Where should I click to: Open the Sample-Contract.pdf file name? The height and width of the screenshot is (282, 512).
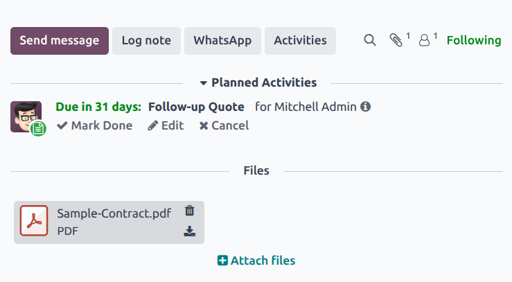(114, 213)
